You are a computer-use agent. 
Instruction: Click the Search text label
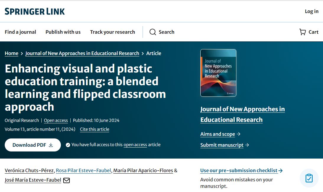(166, 32)
